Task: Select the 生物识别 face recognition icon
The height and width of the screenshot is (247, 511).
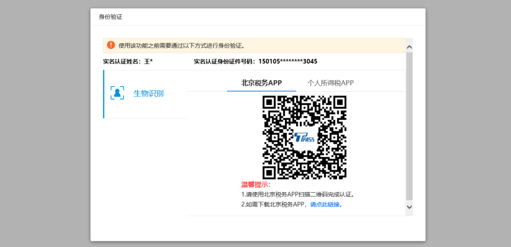Action: [x=117, y=93]
